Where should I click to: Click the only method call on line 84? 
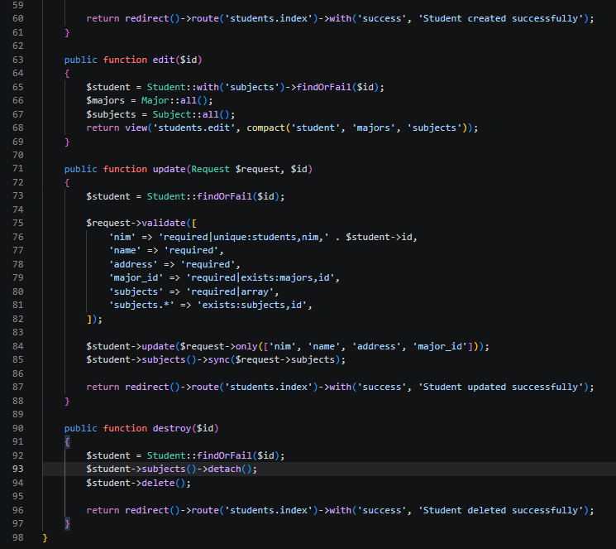(x=246, y=346)
